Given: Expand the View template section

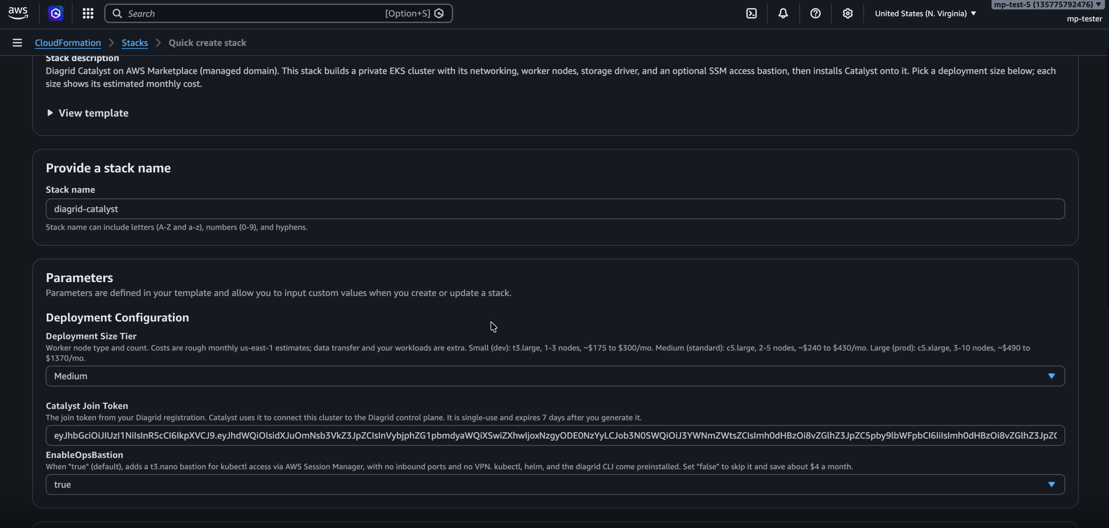Looking at the screenshot, I should coord(88,113).
